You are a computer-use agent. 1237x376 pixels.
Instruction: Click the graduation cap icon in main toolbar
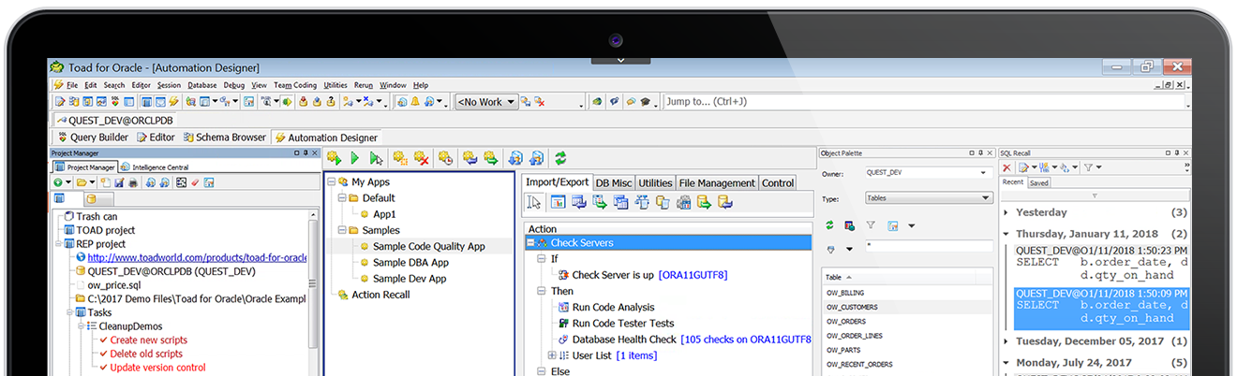click(647, 102)
